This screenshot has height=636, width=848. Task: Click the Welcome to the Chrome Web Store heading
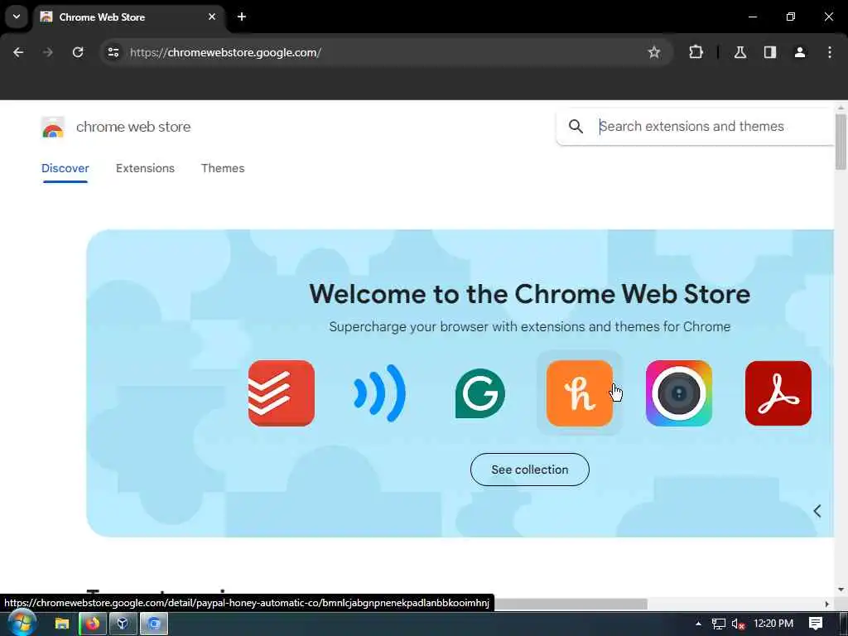(x=529, y=294)
